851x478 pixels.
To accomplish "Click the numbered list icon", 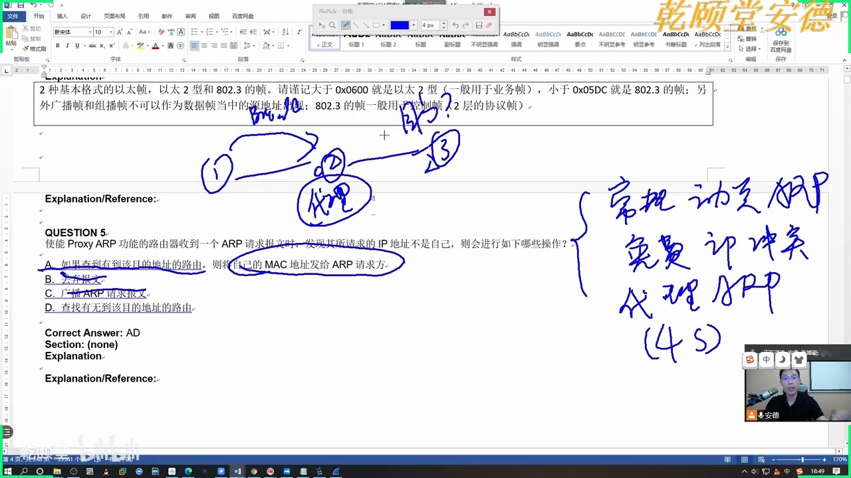I will tap(210, 32).
